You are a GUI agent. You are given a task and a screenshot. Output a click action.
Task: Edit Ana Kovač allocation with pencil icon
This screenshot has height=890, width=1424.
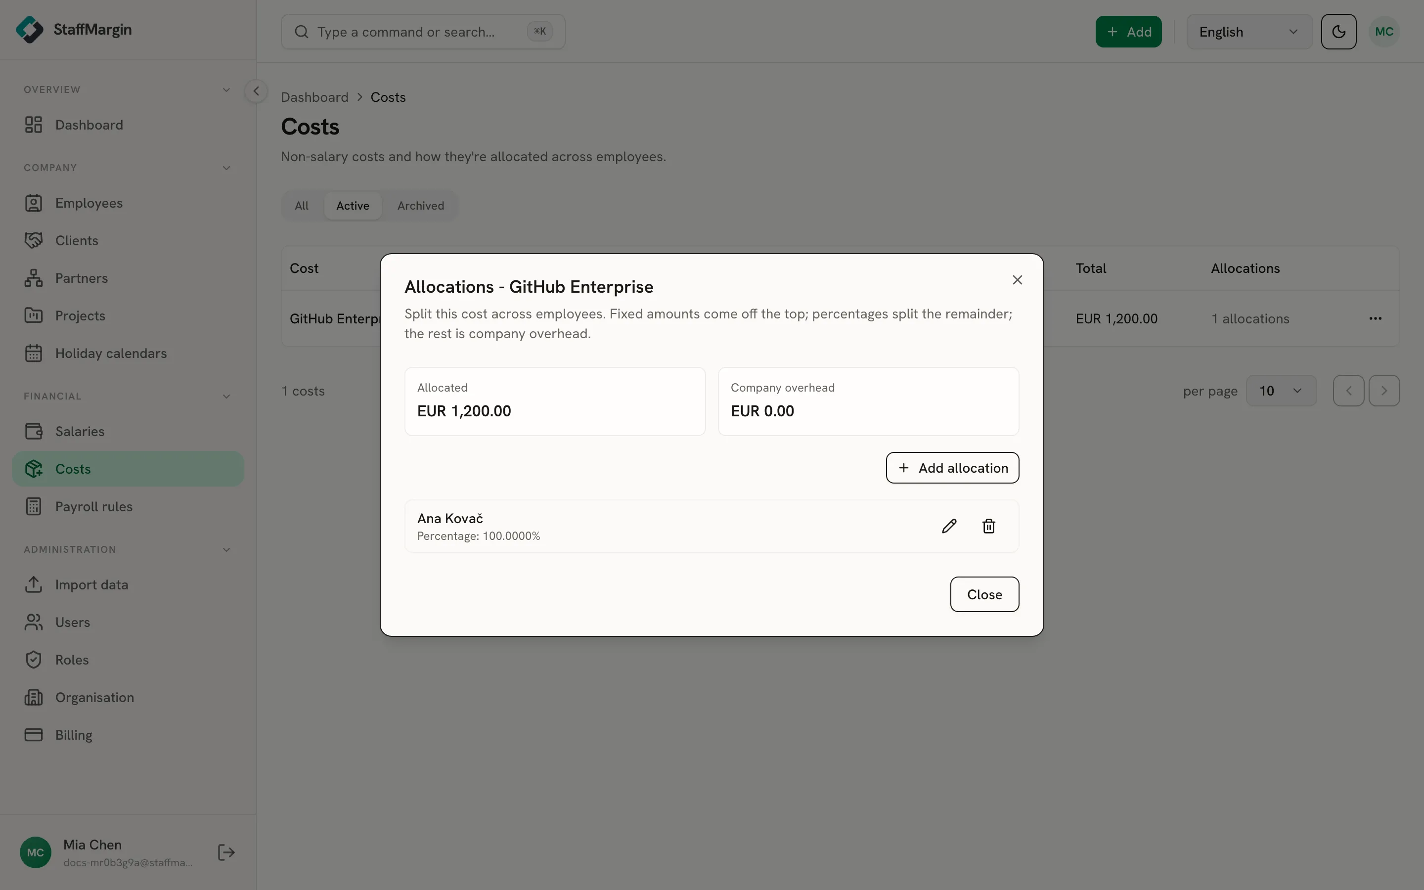949,526
